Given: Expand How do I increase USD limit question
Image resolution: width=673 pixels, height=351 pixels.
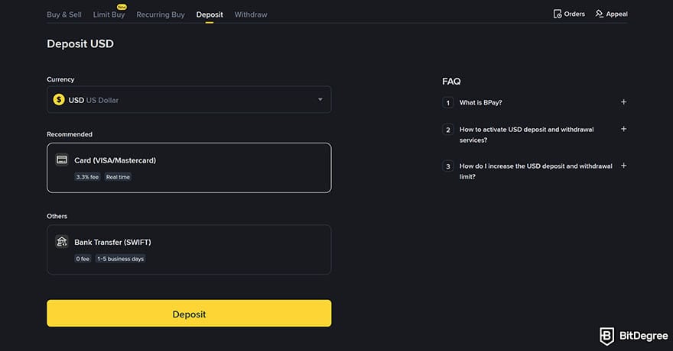Looking at the screenshot, I should pyautogui.click(x=535, y=171).
